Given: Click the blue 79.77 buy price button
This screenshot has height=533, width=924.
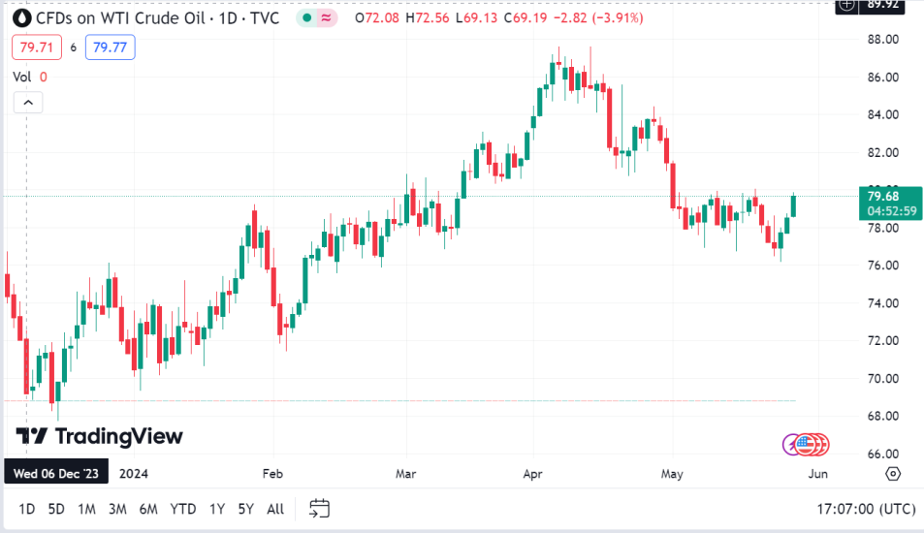Looking at the screenshot, I should point(110,47).
